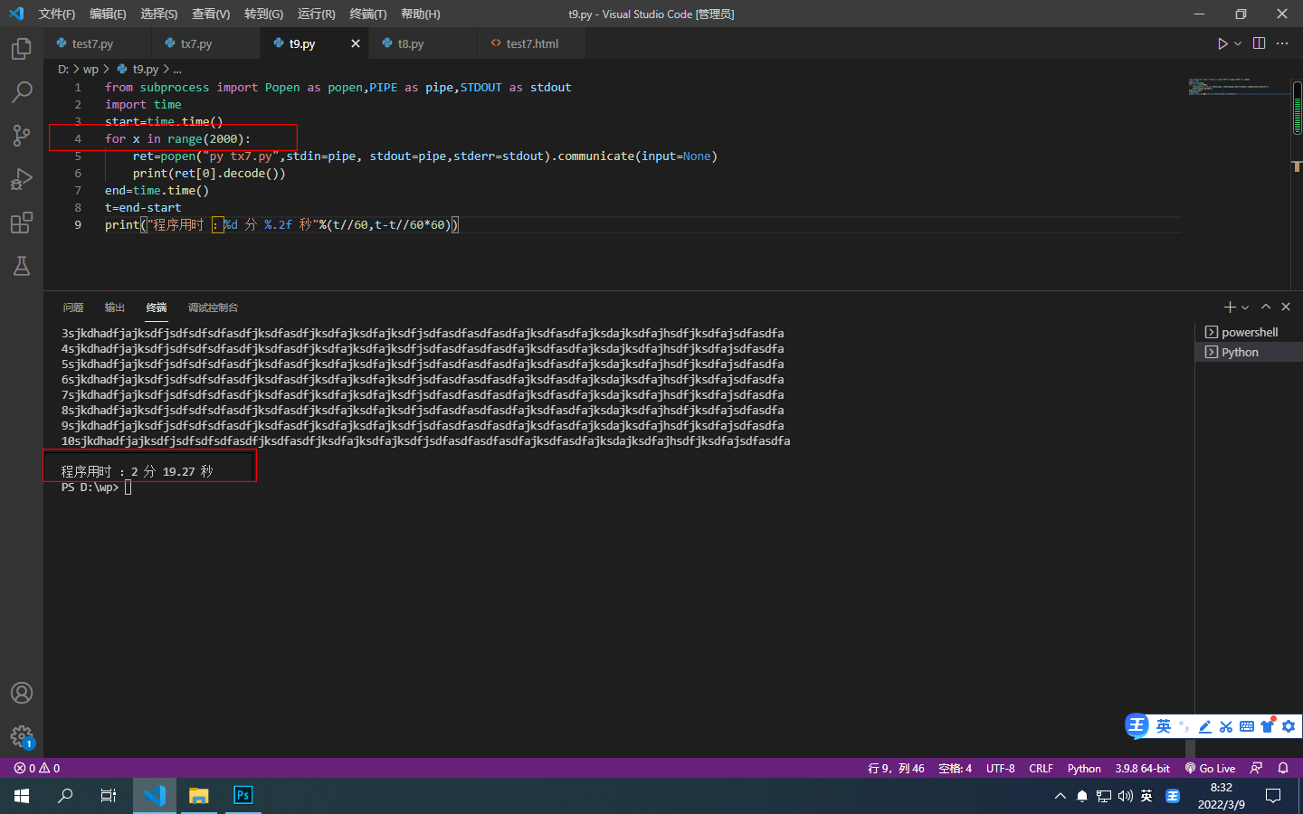
Task: Switch to the 终端 panel tab
Action: pyautogui.click(x=157, y=308)
